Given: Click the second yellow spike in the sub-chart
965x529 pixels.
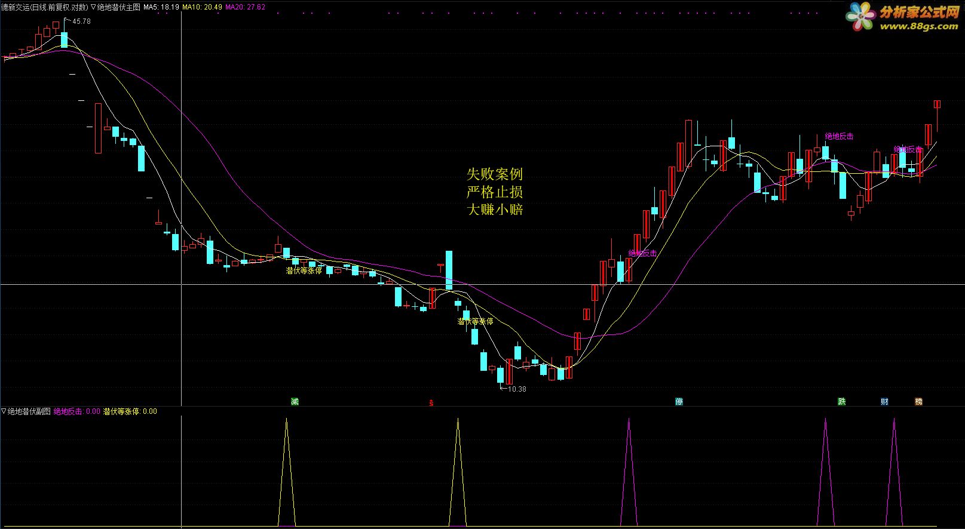Looking at the screenshot, I should 458,472.
